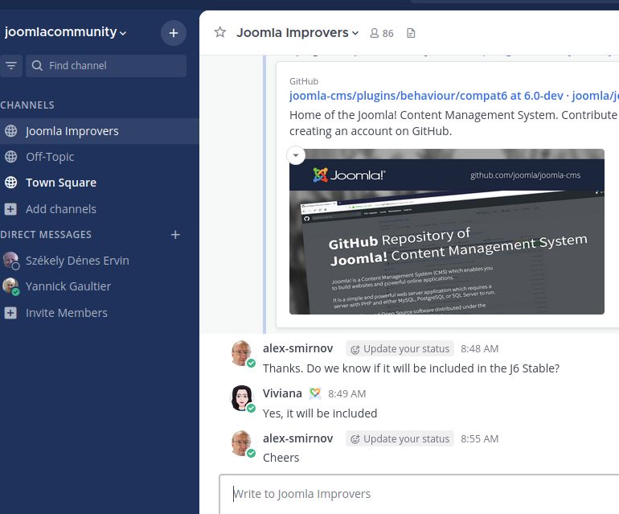Click Viviana's avatar
This screenshot has width=619, height=514.
(242, 398)
